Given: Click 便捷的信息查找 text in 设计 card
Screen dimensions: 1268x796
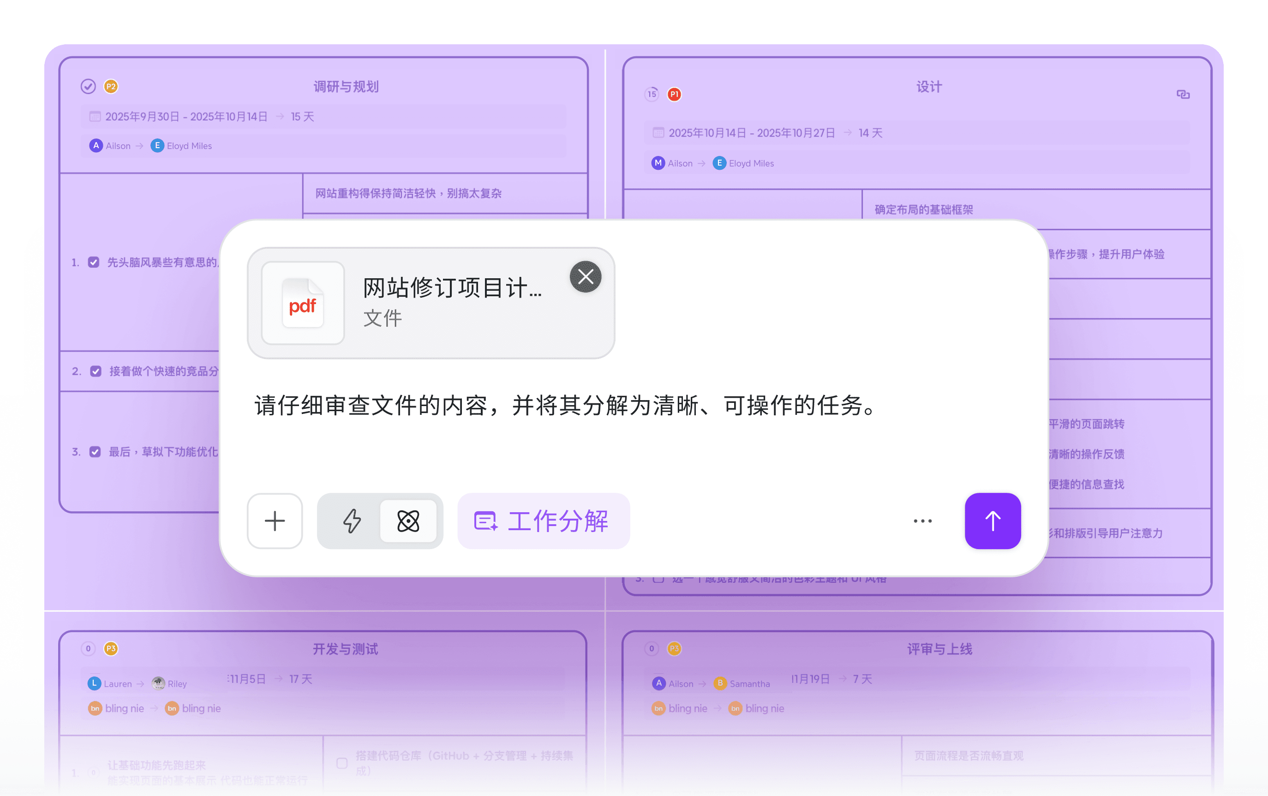Looking at the screenshot, I should 1086,485.
